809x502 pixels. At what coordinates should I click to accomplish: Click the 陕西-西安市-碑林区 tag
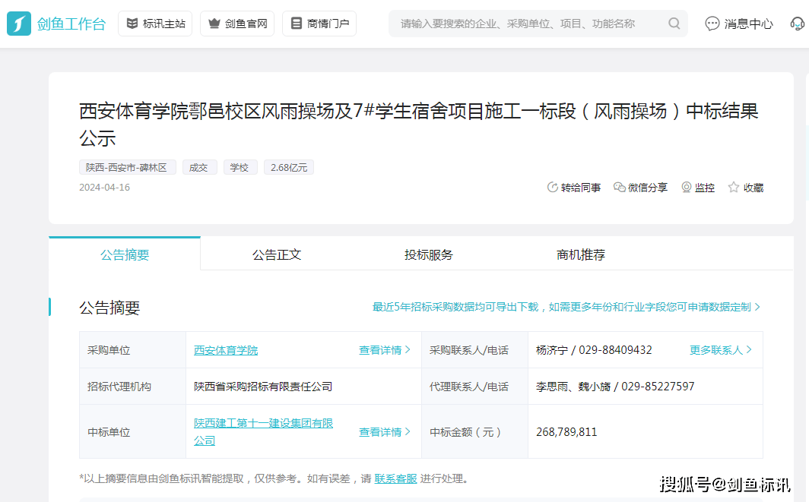(128, 168)
